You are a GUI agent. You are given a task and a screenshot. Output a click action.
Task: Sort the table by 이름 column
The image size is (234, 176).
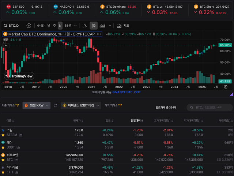10,121
